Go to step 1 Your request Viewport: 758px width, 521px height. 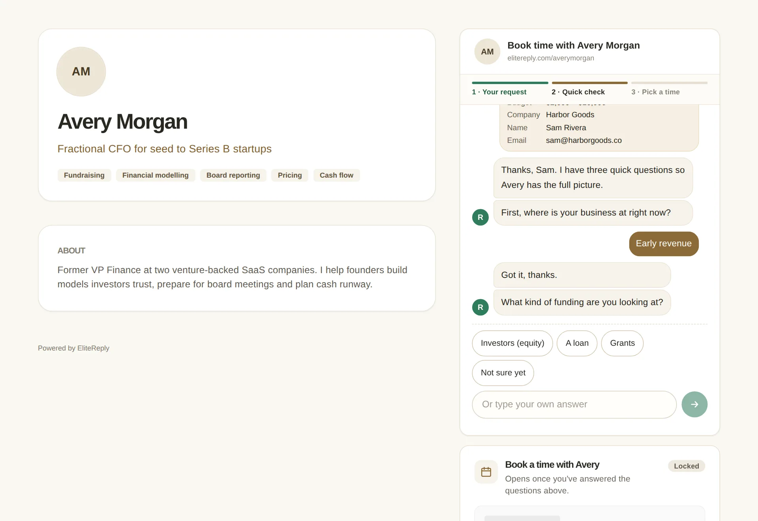tap(510, 89)
